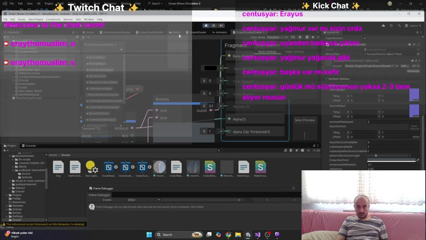This screenshot has height=240, width=426.
Task: Adjust planarreflectionstrenght slider
Action: pos(387,156)
